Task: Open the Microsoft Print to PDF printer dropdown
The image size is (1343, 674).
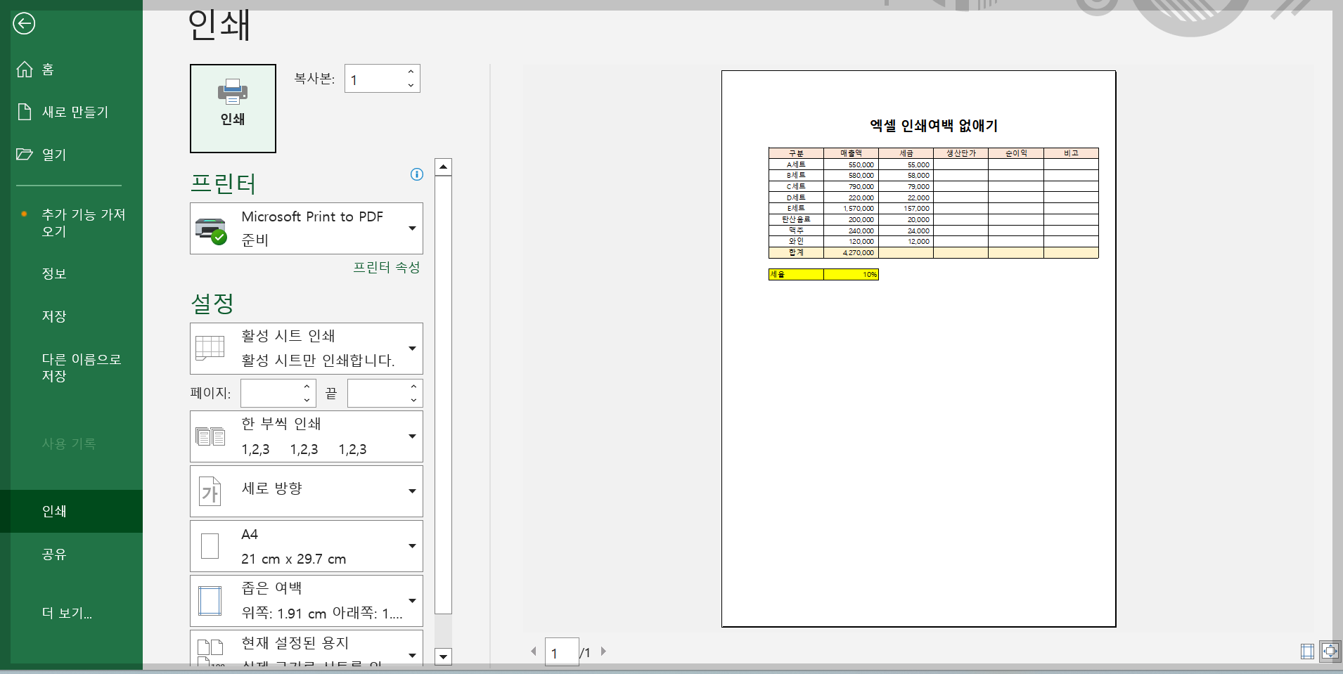Action: (307, 228)
